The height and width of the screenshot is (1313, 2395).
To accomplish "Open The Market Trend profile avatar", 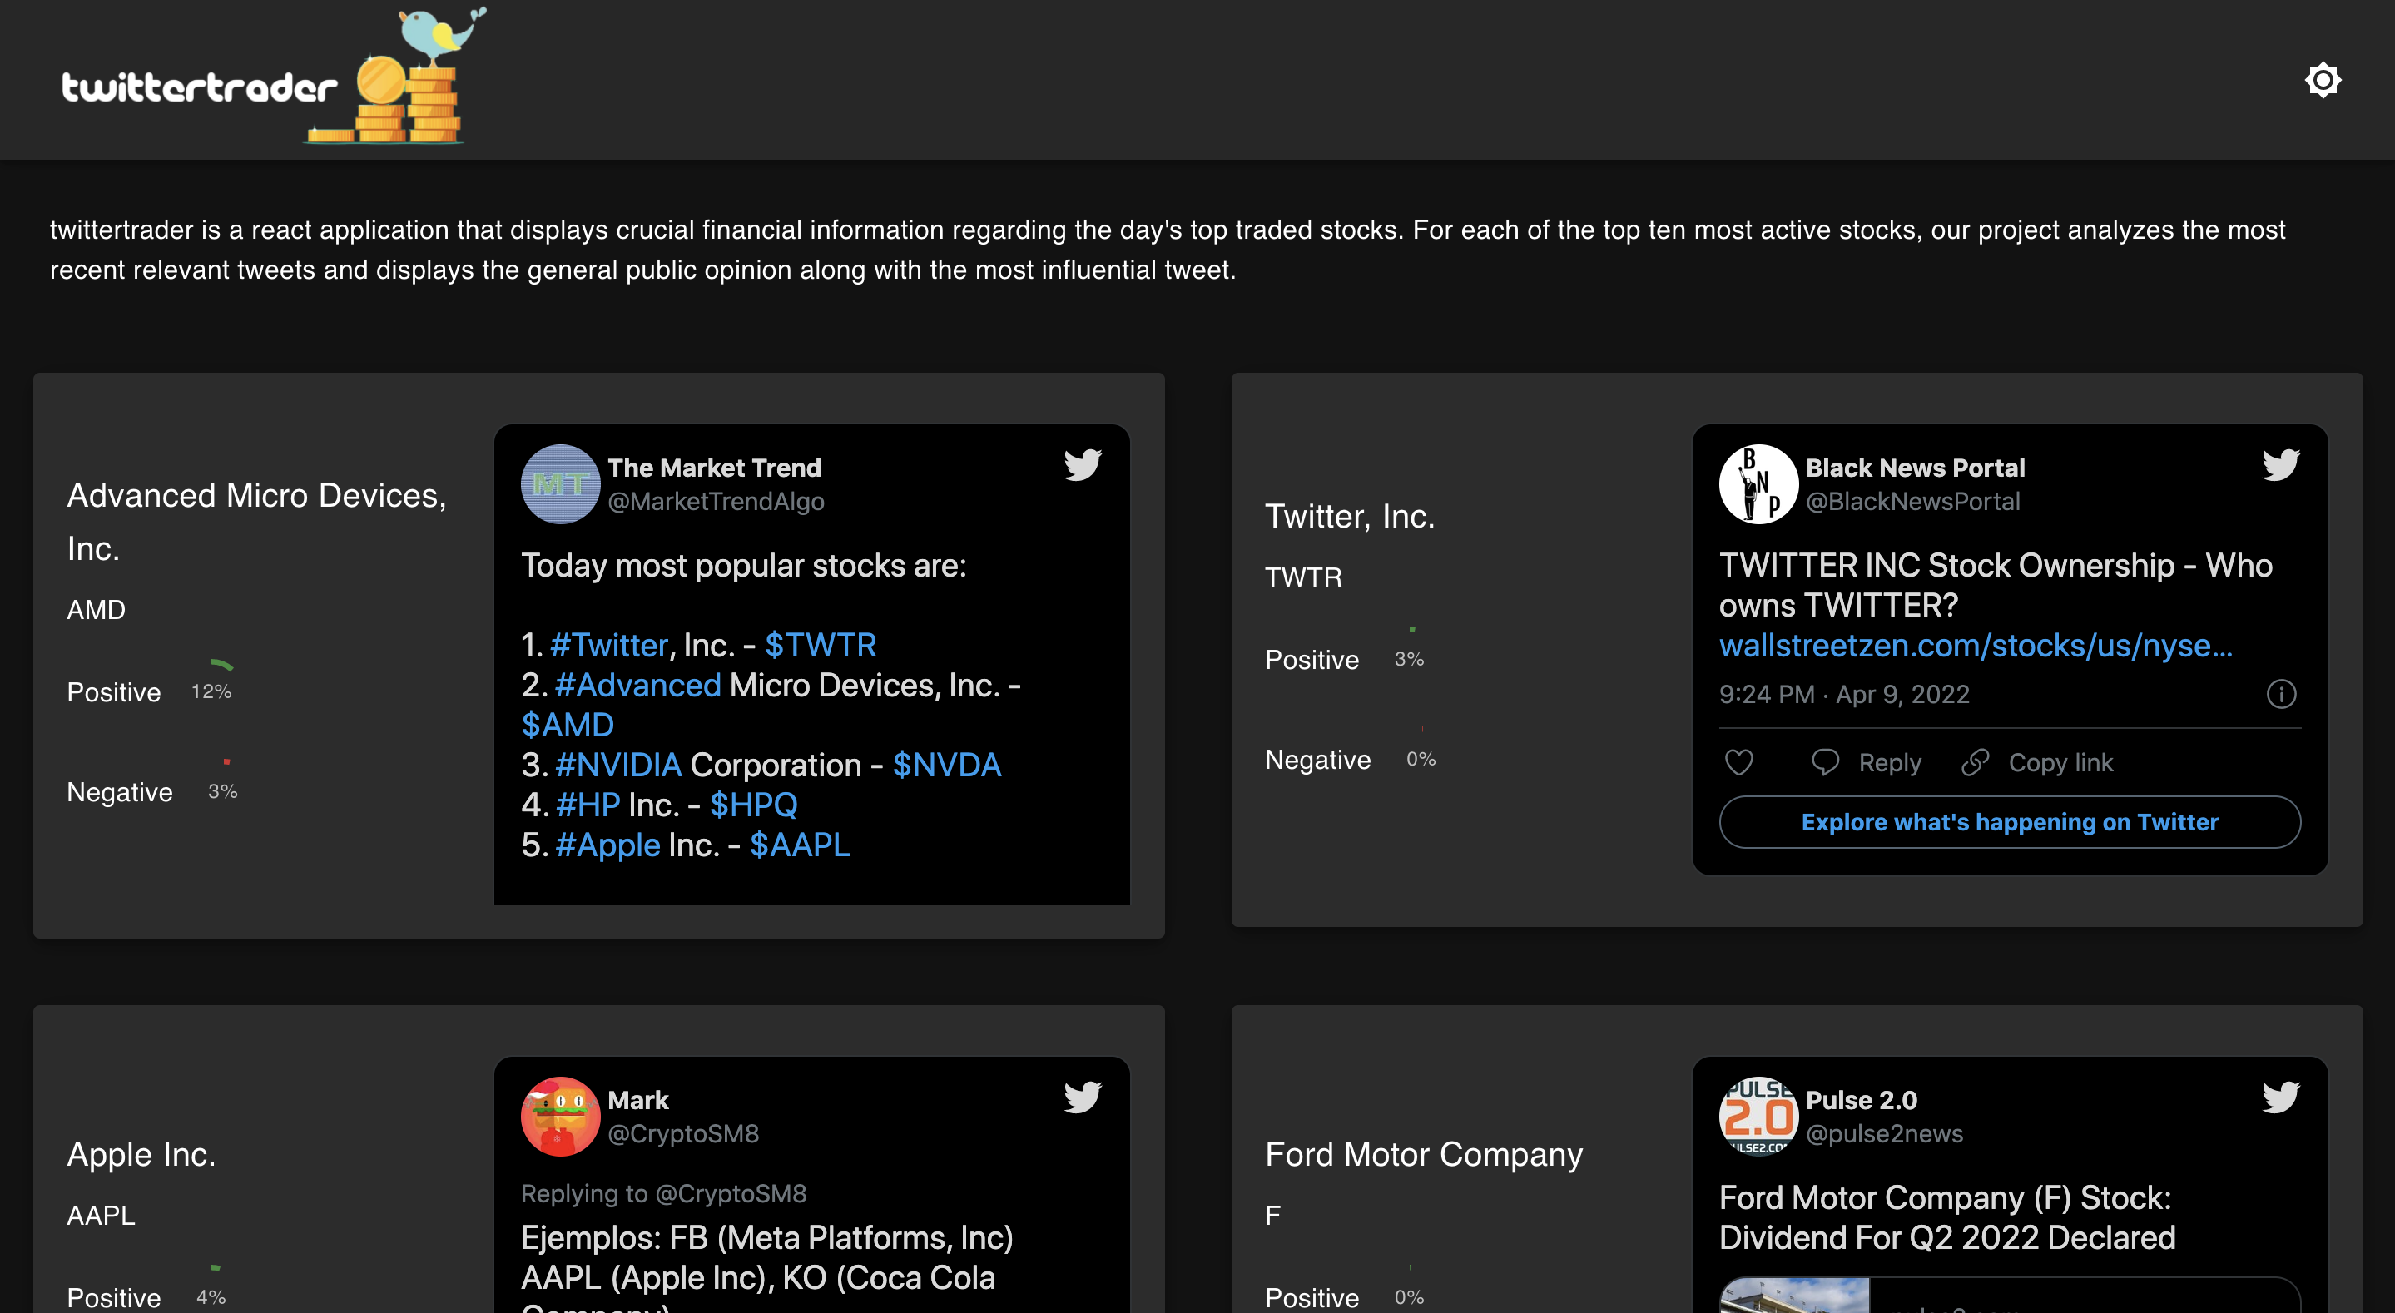I will click(x=560, y=483).
